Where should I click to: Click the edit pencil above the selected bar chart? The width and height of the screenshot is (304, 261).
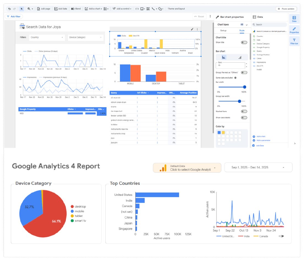coord(192,29)
